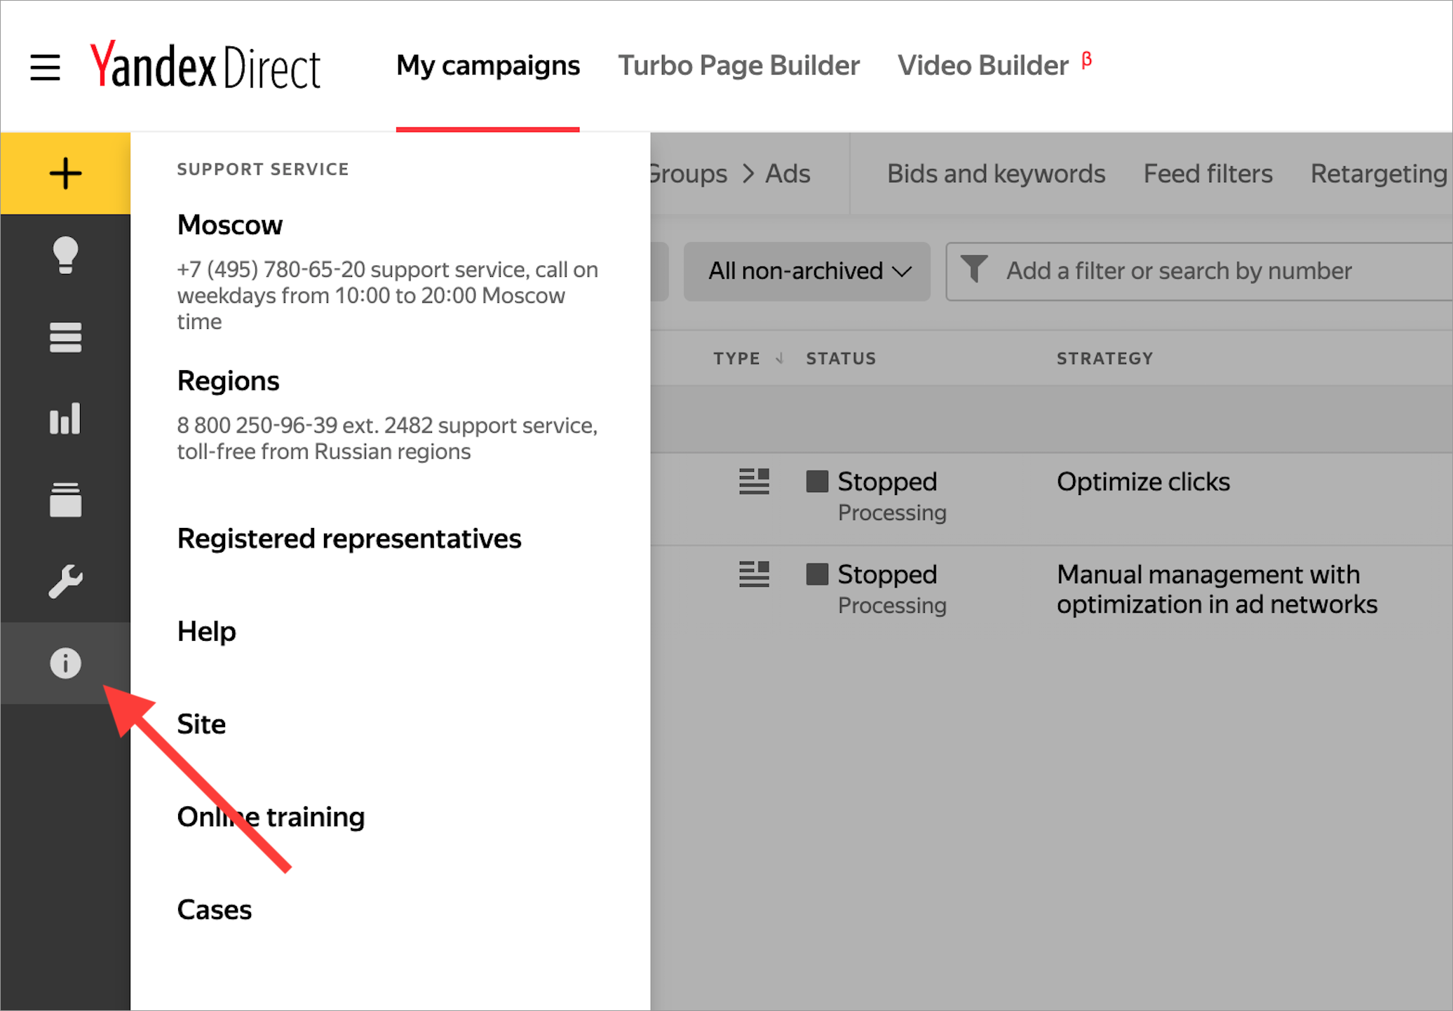Image resolution: width=1453 pixels, height=1011 pixels.
Task: Open the wrench tools icon
Action: pyautogui.click(x=65, y=581)
